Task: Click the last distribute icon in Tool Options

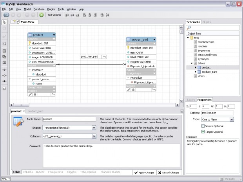Action: coord(107,15)
